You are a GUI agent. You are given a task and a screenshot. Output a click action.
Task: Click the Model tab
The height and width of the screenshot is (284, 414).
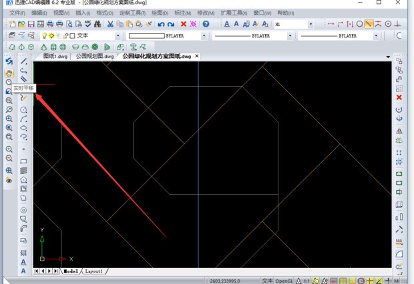[x=70, y=271]
